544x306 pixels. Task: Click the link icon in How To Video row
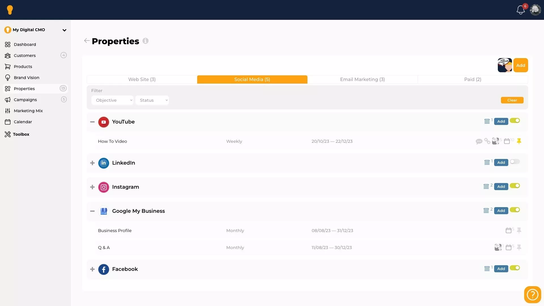(487, 141)
